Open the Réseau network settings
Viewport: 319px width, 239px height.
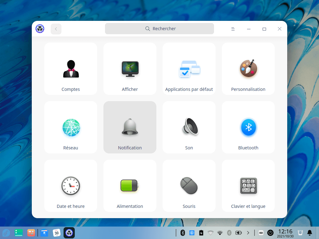pos(71,127)
